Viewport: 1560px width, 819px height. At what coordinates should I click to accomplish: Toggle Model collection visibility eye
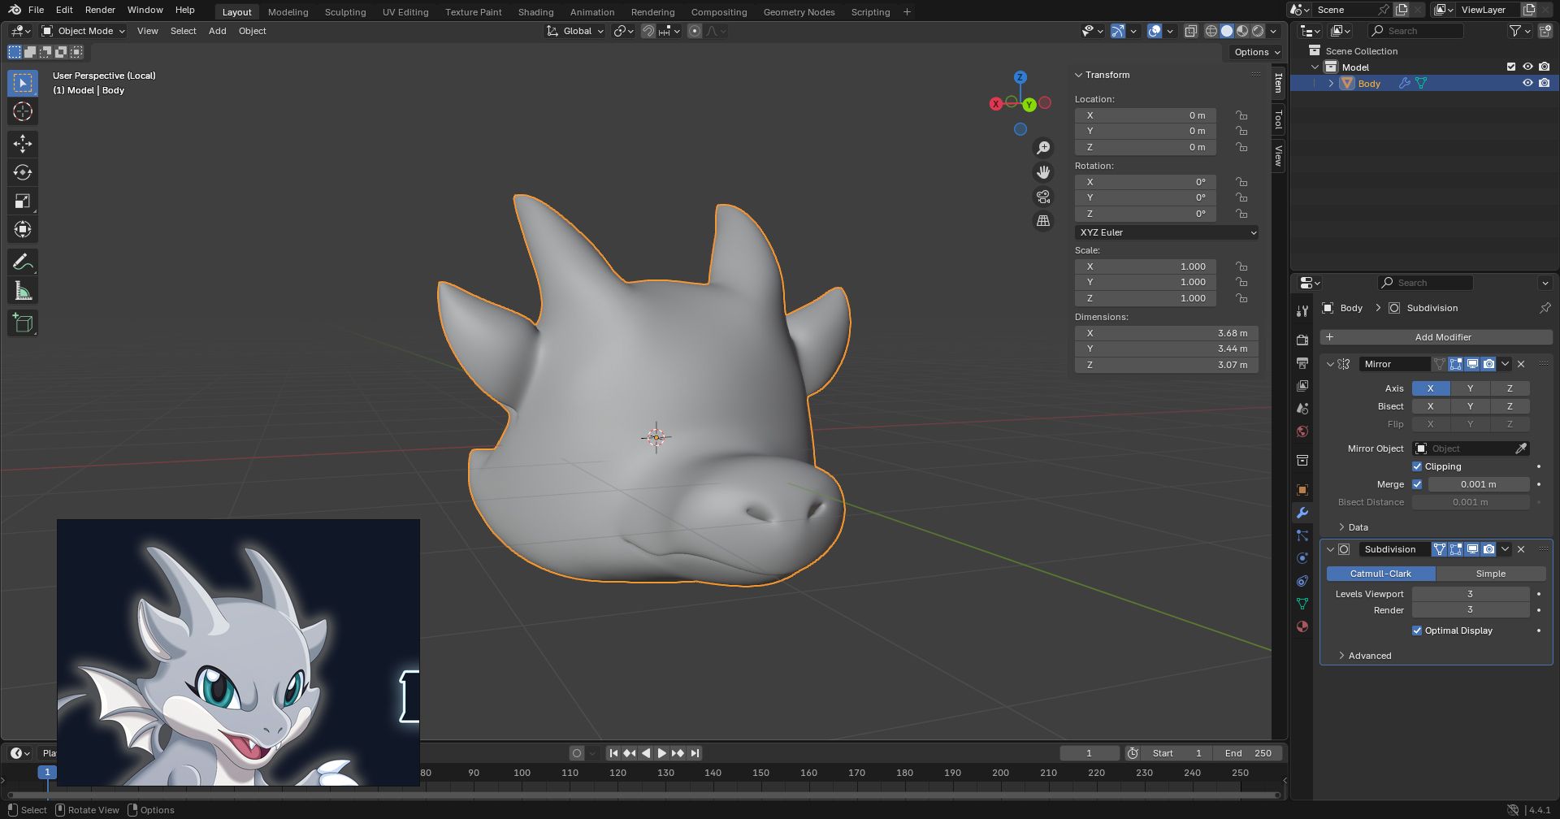point(1527,67)
